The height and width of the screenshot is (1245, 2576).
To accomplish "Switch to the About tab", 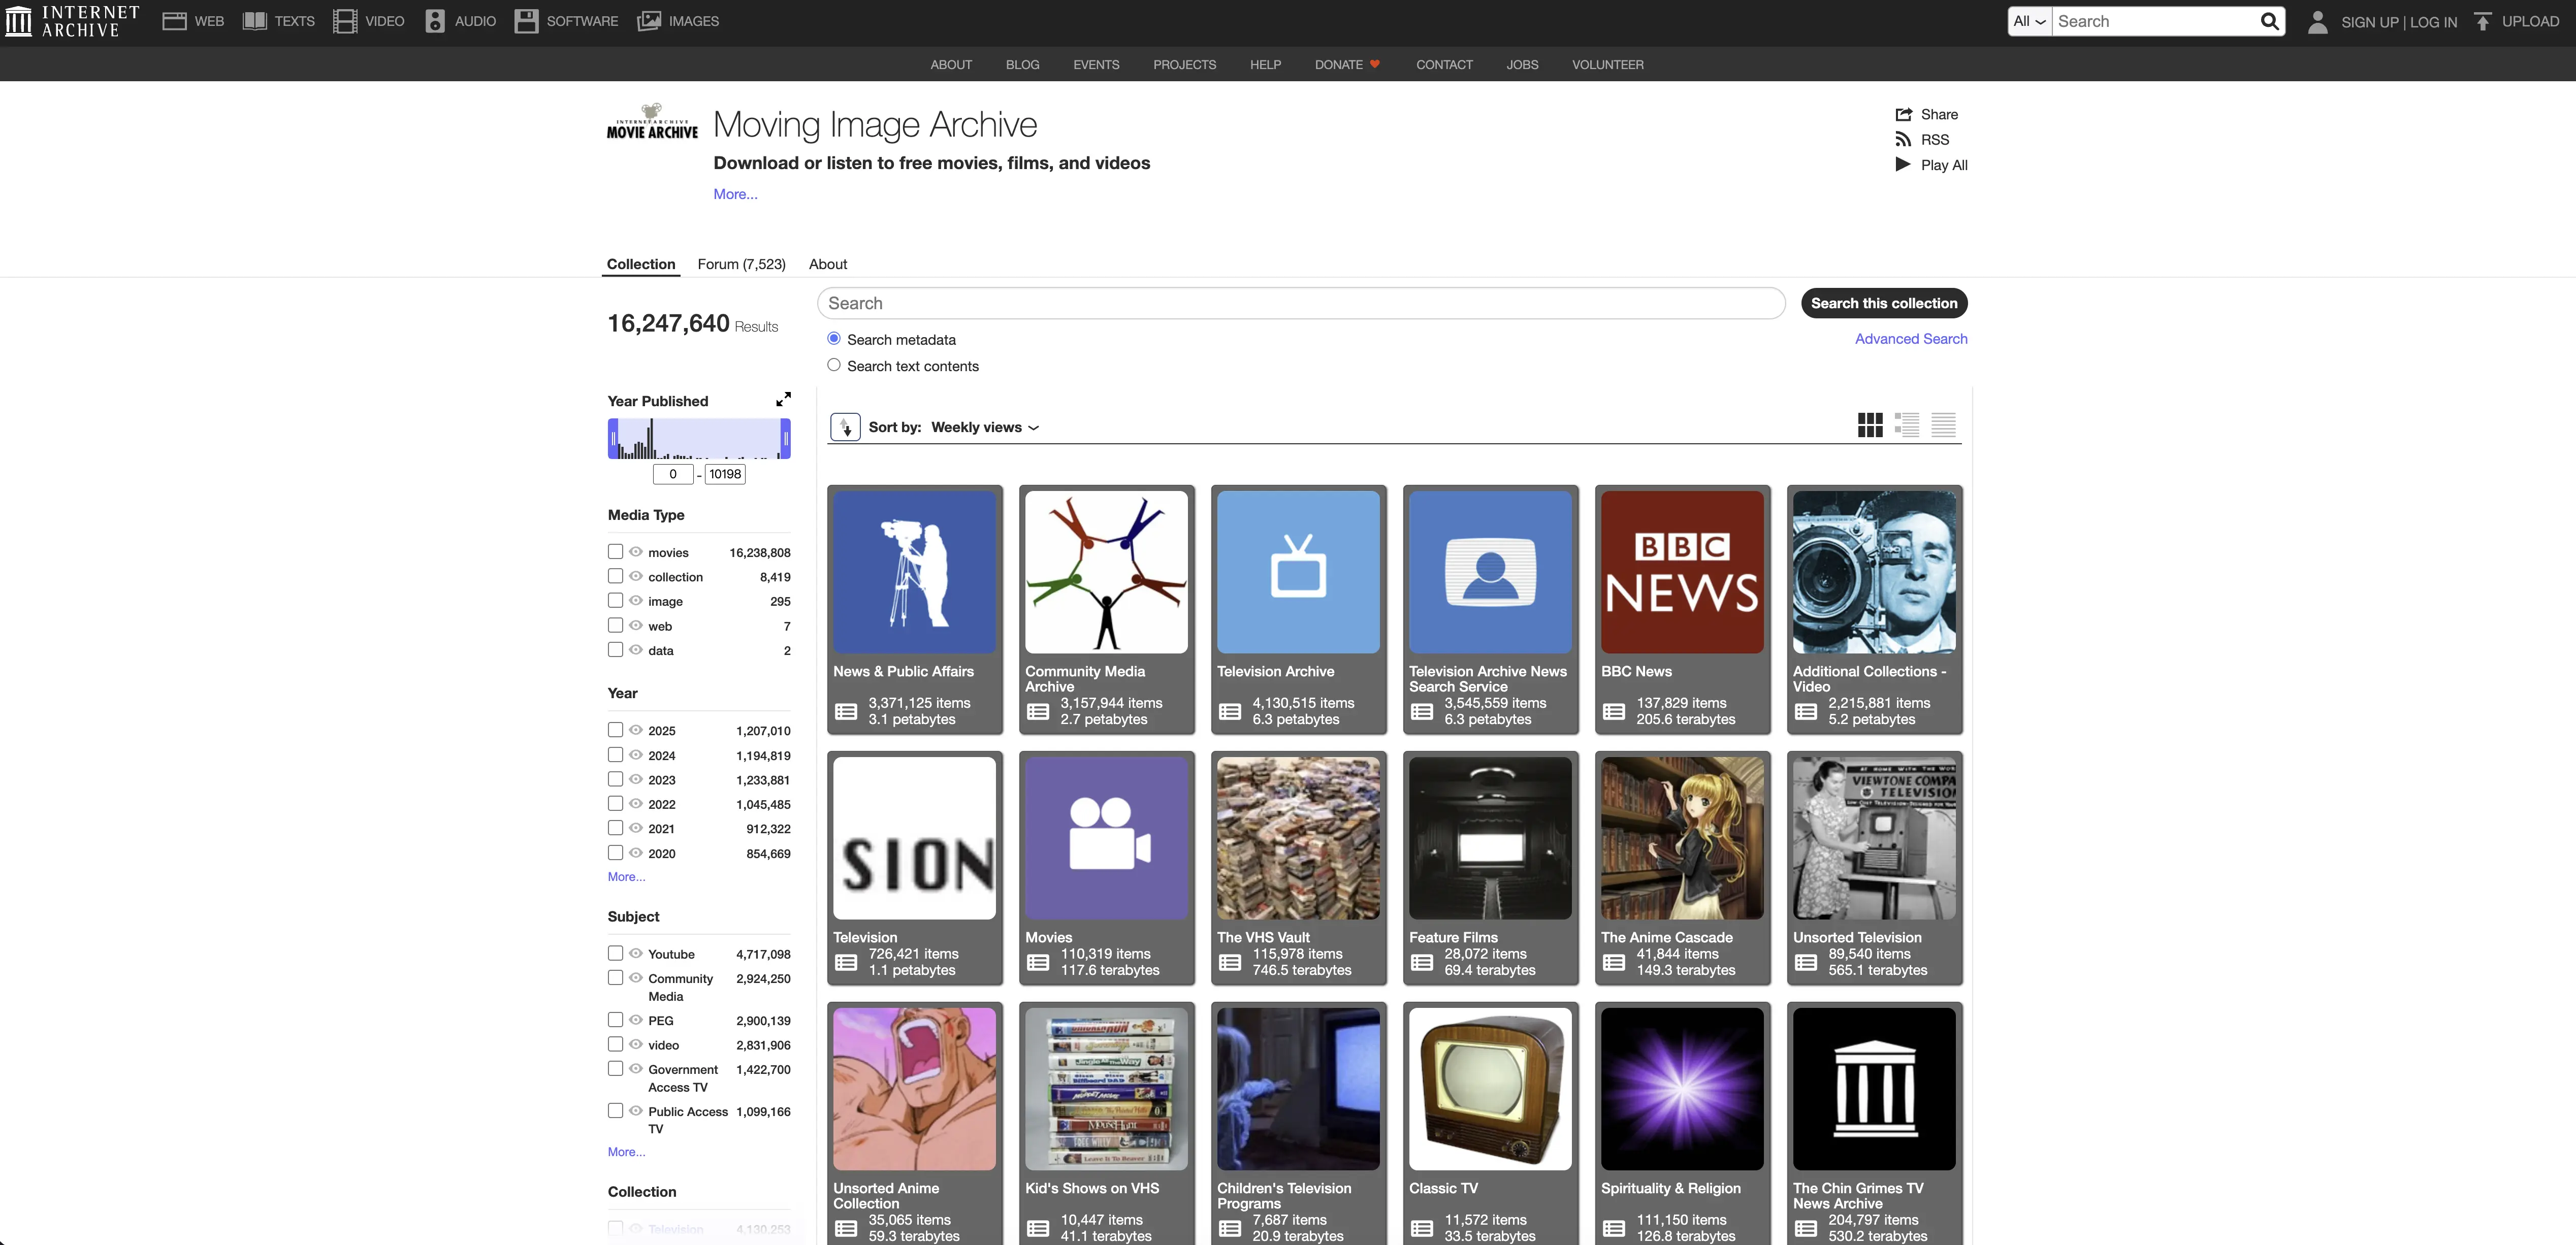I will tap(828, 264).
